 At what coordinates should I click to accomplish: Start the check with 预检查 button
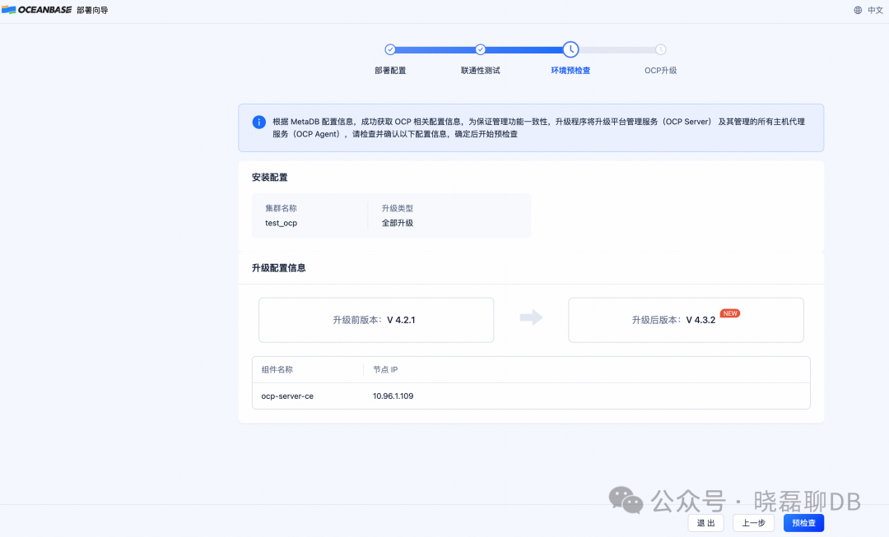pyautogui.click(x=803, y=523)
